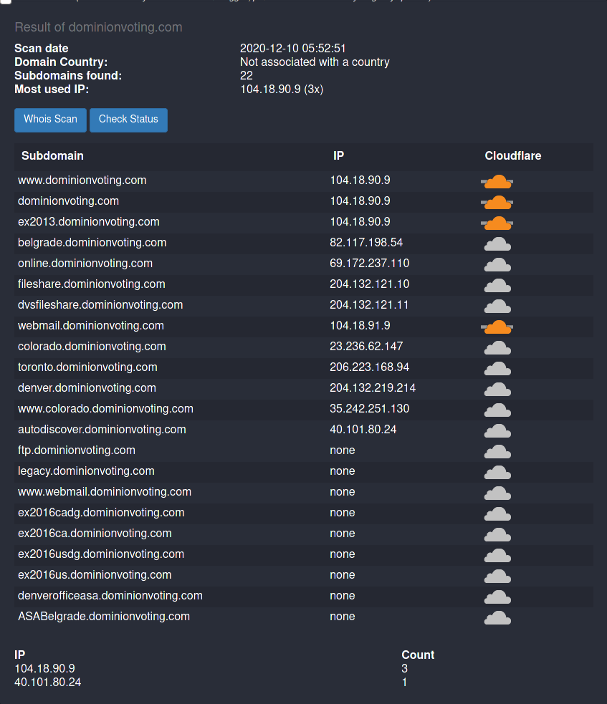Viewport: 607px width, 704px height.
Task: Click IP address 69.172.237.110
Action: 369,263
